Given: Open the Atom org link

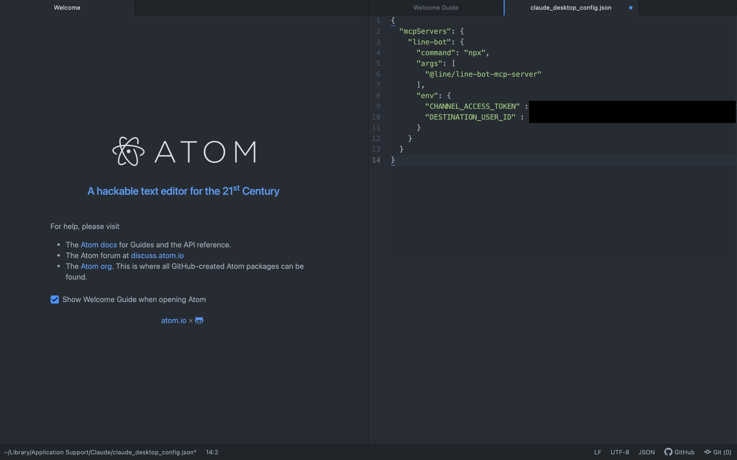Looking at the screenshot, I should pos(96,266).
